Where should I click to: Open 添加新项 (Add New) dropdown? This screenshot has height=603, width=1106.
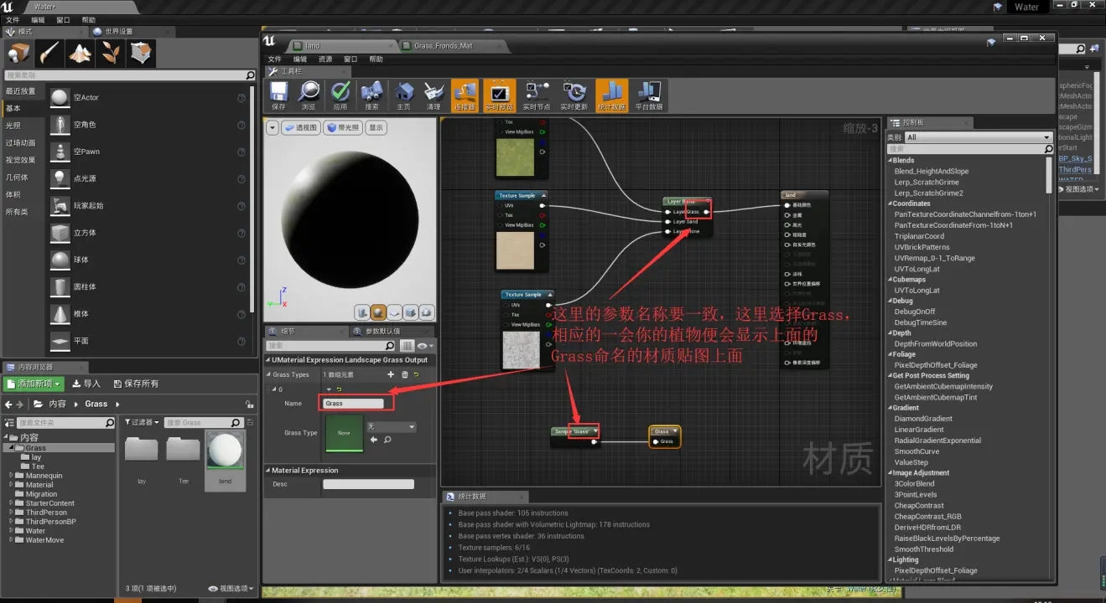[34, 384]
